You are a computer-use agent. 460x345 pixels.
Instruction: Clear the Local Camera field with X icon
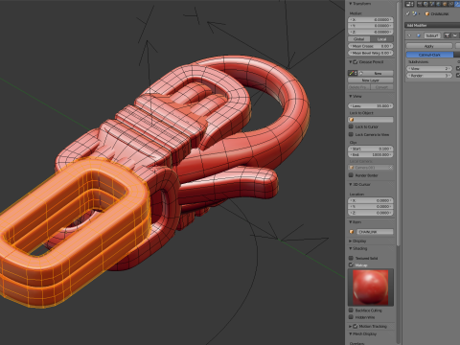tap(391, 168)
